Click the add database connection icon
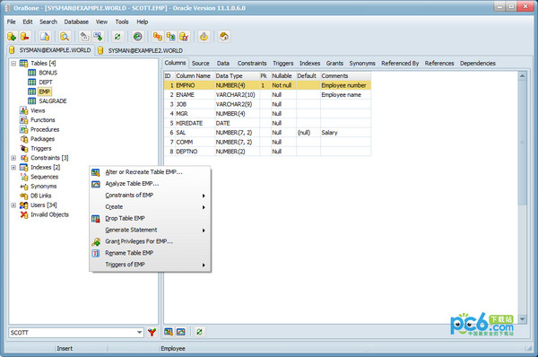Image resolution: width=538 pixels, height=357 pixels. 12,37
